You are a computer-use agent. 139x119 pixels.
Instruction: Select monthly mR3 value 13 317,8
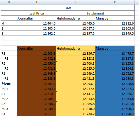(x=115, y=58)
